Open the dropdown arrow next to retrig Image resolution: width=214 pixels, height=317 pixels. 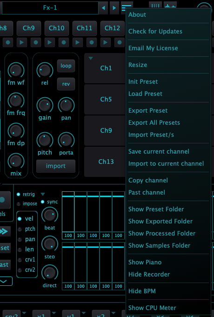pyautogui.click(x=43, y=194)
